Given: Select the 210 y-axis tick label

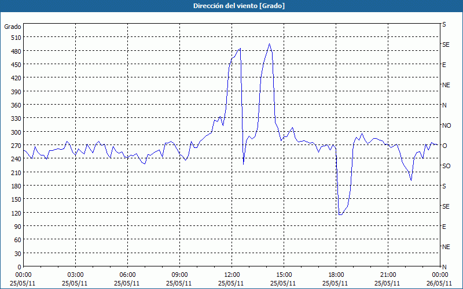Looking at the screenshot, I should point(16,172).
